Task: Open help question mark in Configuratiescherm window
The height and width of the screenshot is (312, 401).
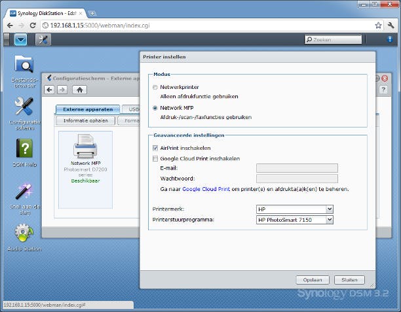Action: (x=383, y=90)
